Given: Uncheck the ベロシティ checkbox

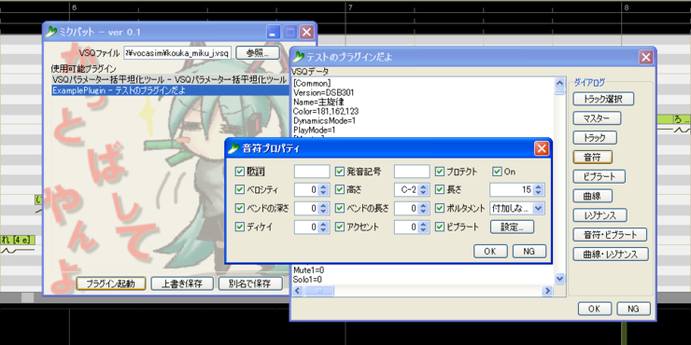Looking at the screenshot, I should [x=239, y=189].
